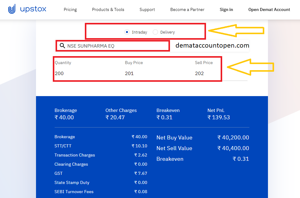Click the Clearing Charges label
Screen dimensions: 300x198
71,164
